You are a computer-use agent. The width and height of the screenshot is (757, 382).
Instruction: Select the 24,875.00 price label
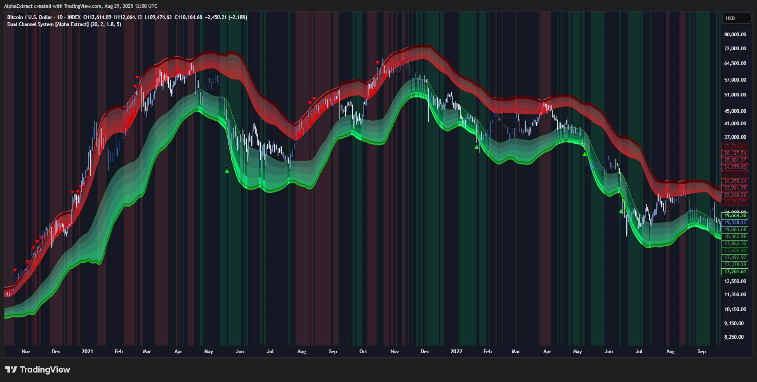[x=735, y=167]
